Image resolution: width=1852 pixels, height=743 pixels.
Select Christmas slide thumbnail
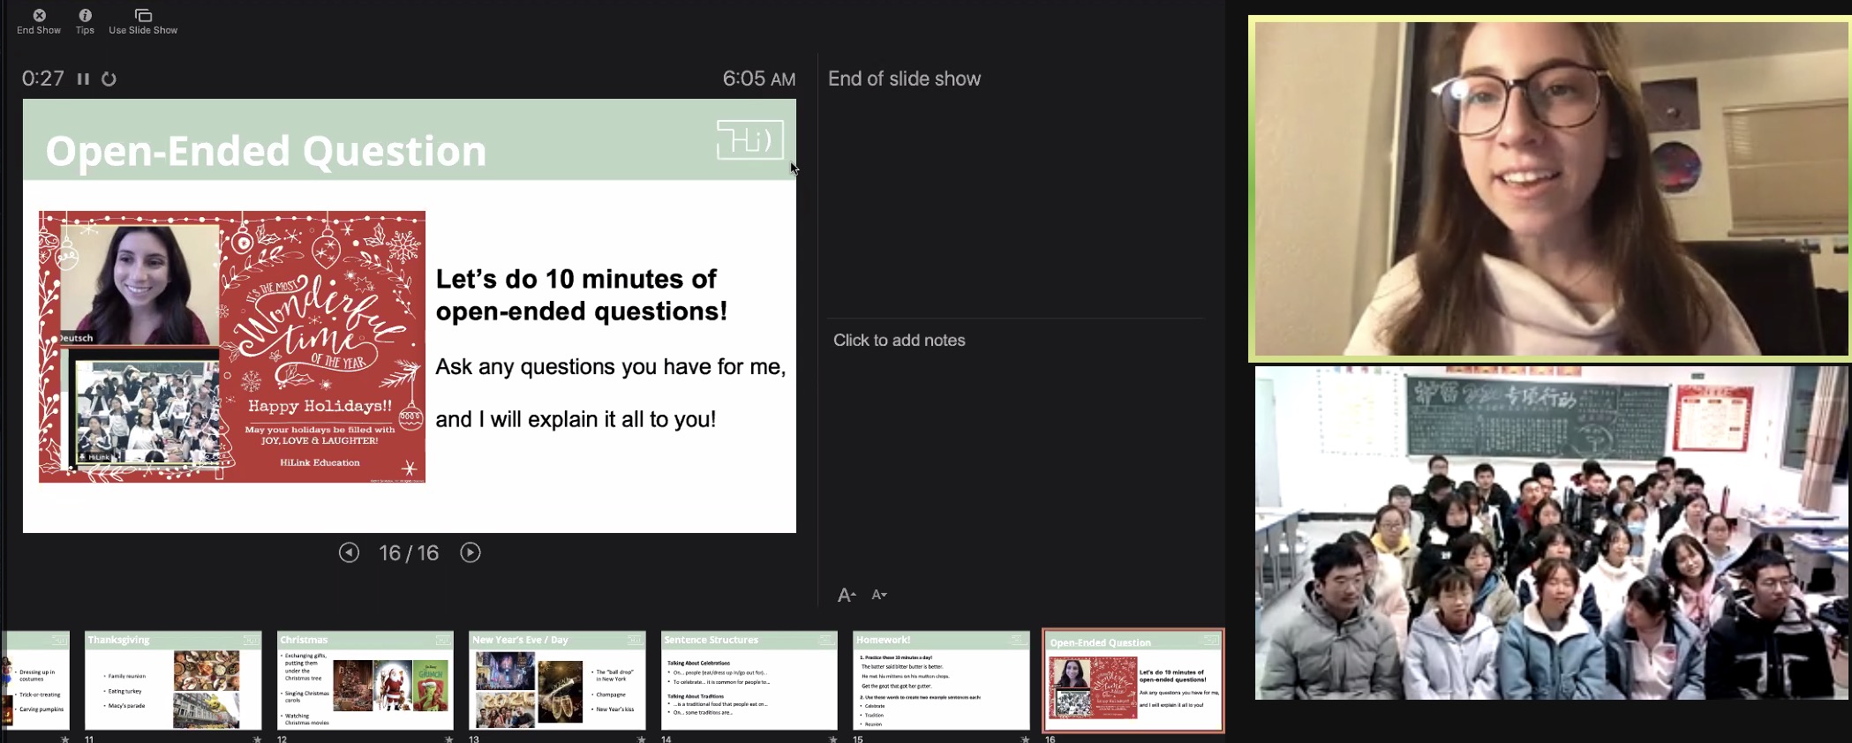click(x=365, y=680)
